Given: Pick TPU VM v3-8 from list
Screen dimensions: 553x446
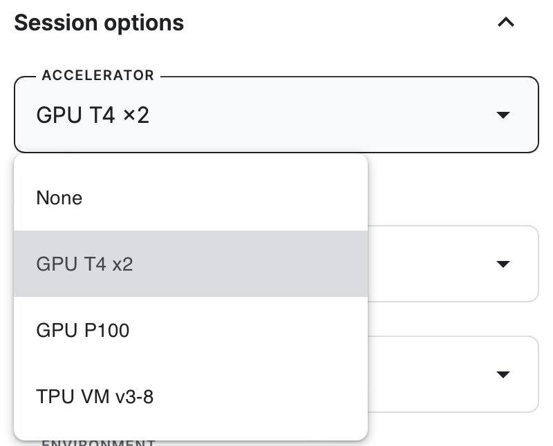Looking at the screenshot, I should click(95, 396).
